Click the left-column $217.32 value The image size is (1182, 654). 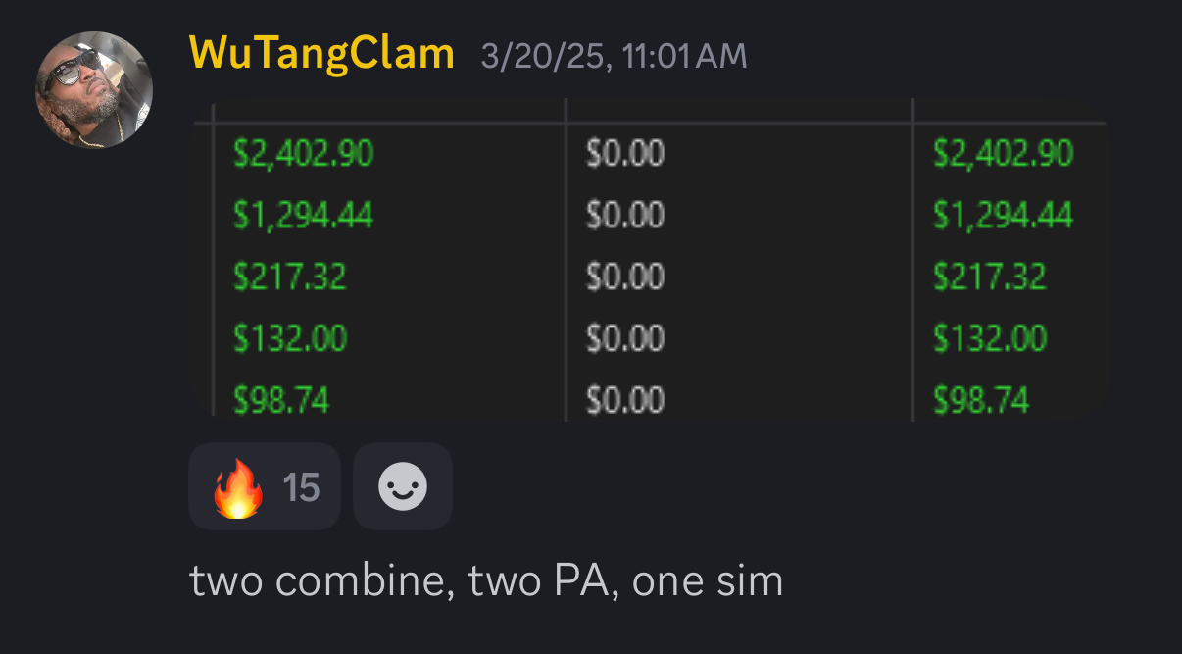click(290, 277)
